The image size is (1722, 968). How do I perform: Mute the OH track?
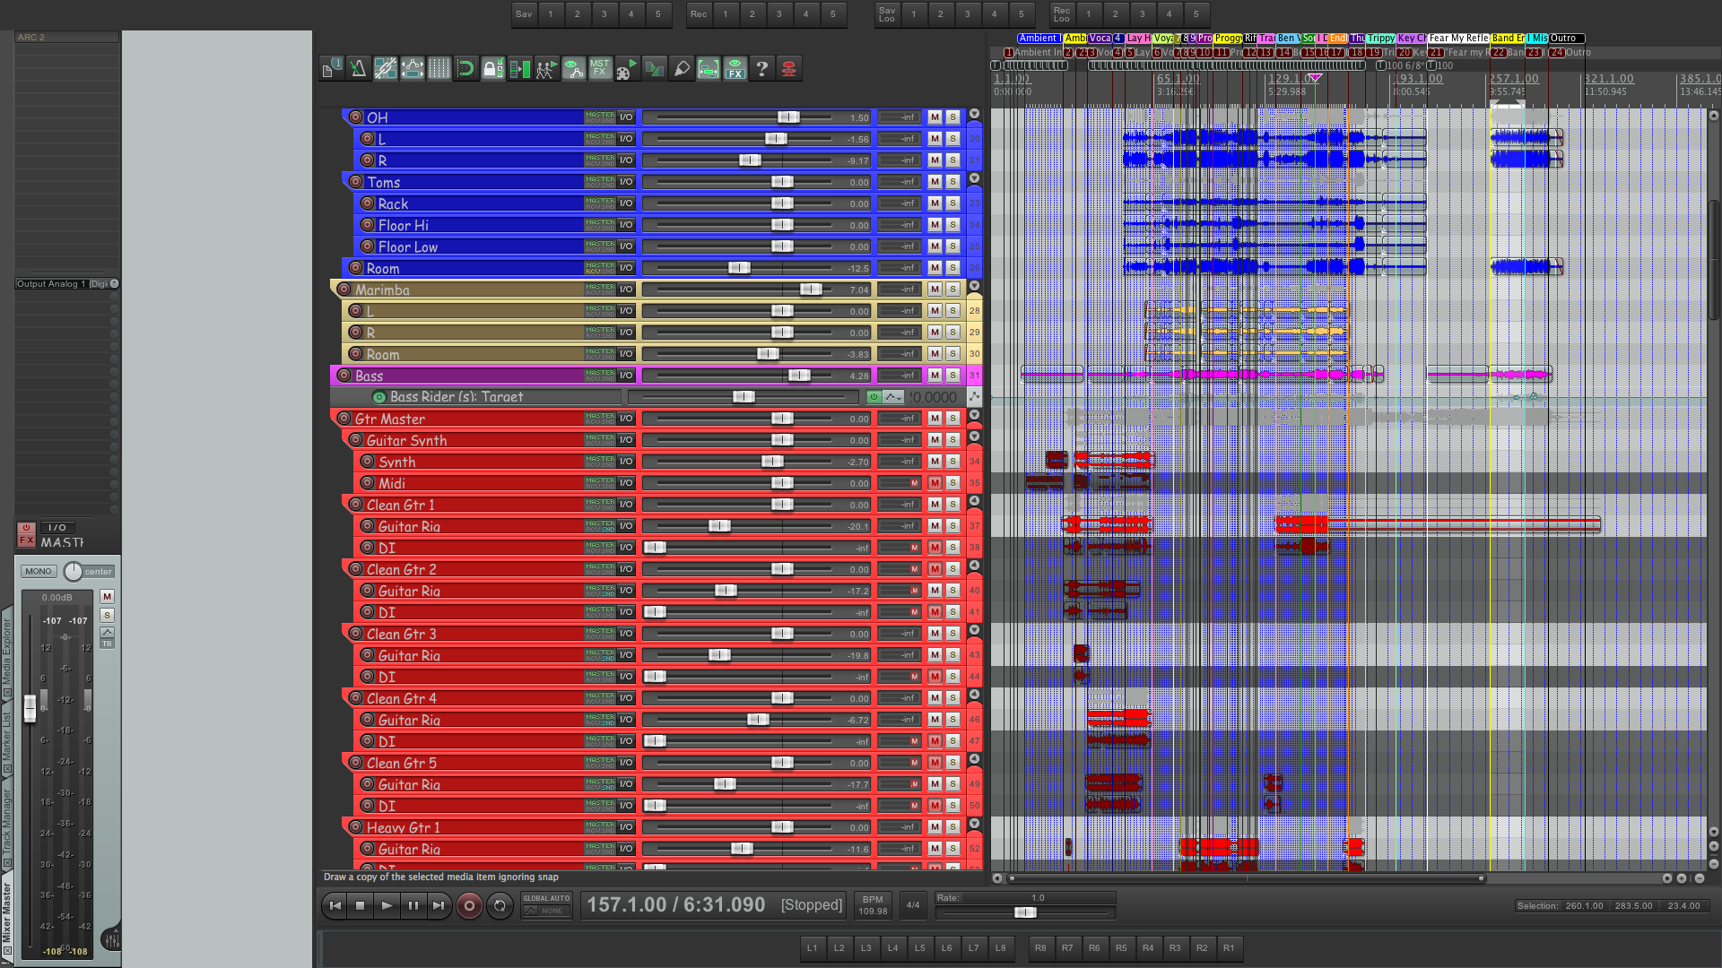(935, 117)
